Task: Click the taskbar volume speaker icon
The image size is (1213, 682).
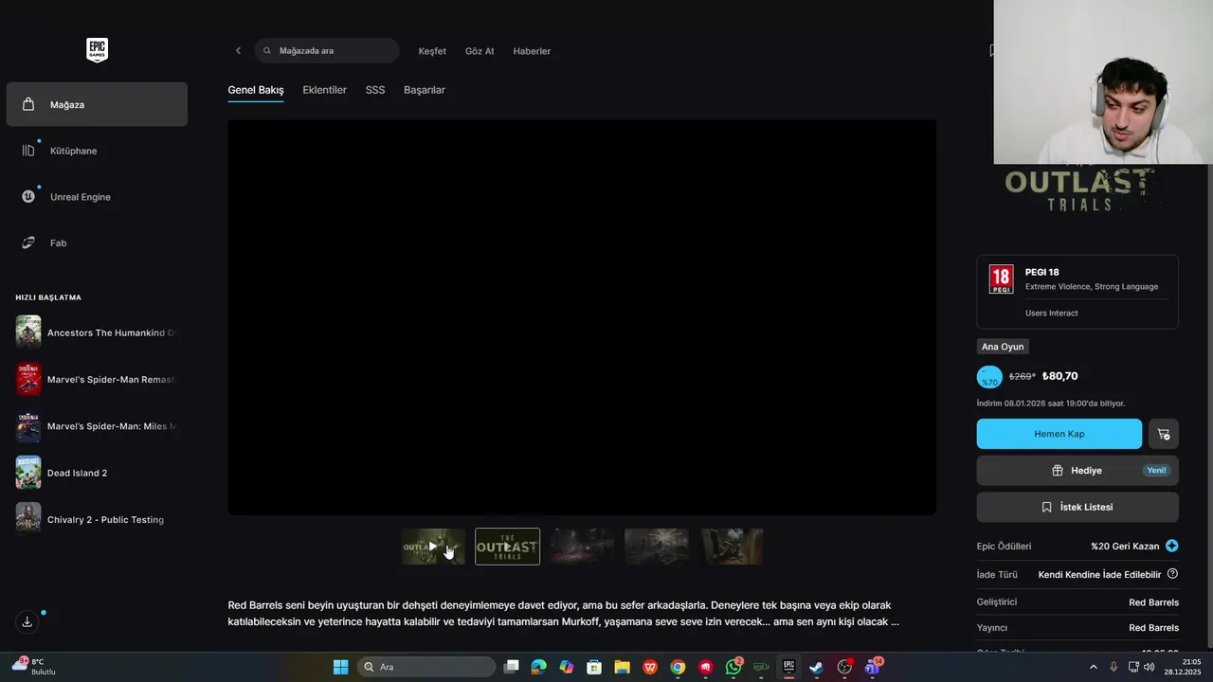Action: coord(1150,667)
